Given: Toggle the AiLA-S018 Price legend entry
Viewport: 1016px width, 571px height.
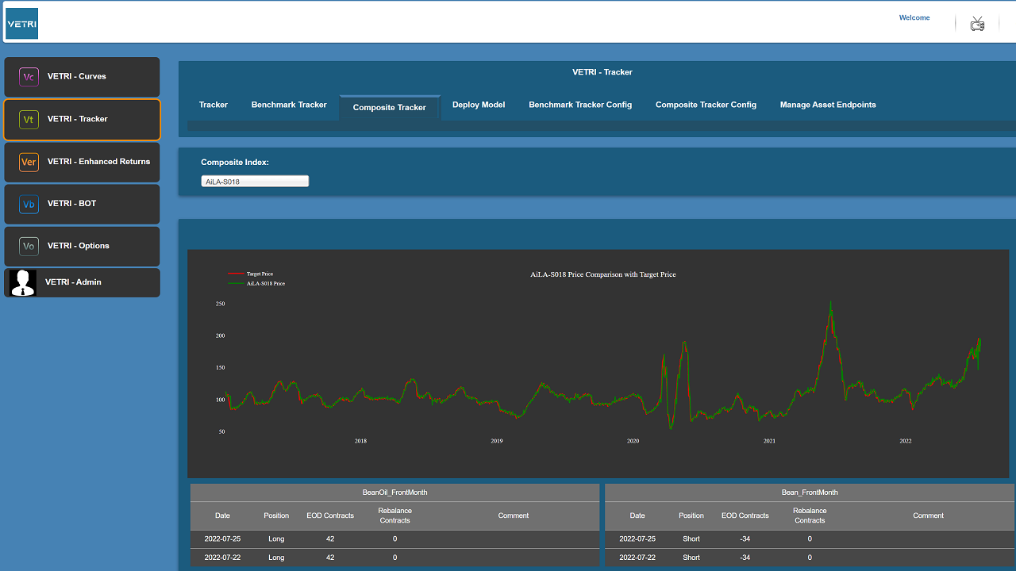Looking at the screenshot, I should [x=256, y=283].
